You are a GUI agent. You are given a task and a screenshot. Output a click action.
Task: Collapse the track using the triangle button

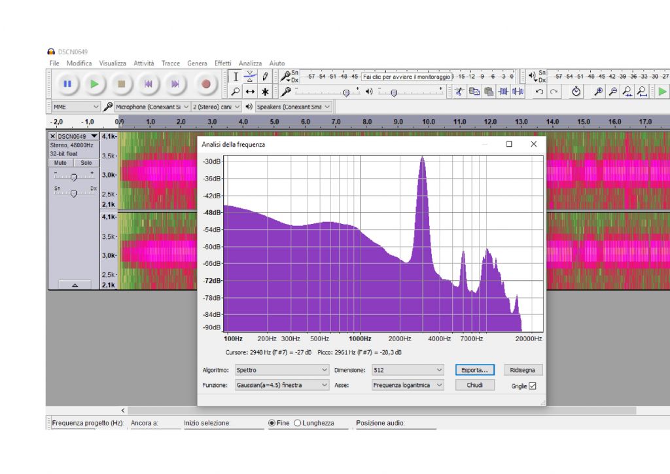[x=75, y=285]
